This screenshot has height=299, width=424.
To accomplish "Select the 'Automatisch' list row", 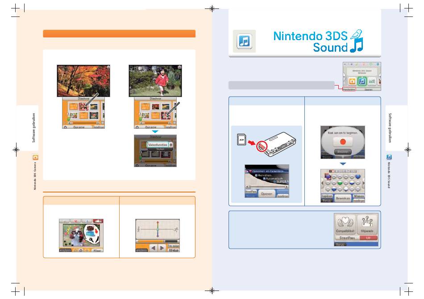I will pos(273,178).
